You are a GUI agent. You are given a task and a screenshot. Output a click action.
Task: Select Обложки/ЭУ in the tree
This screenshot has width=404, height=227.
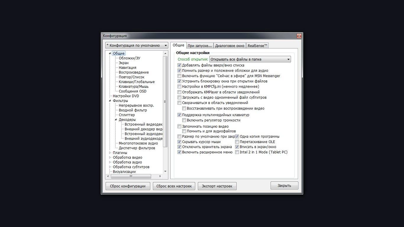tap(130, 58)
